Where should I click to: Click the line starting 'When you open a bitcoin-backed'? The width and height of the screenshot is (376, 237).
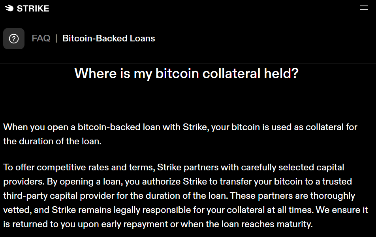[180, 127]
